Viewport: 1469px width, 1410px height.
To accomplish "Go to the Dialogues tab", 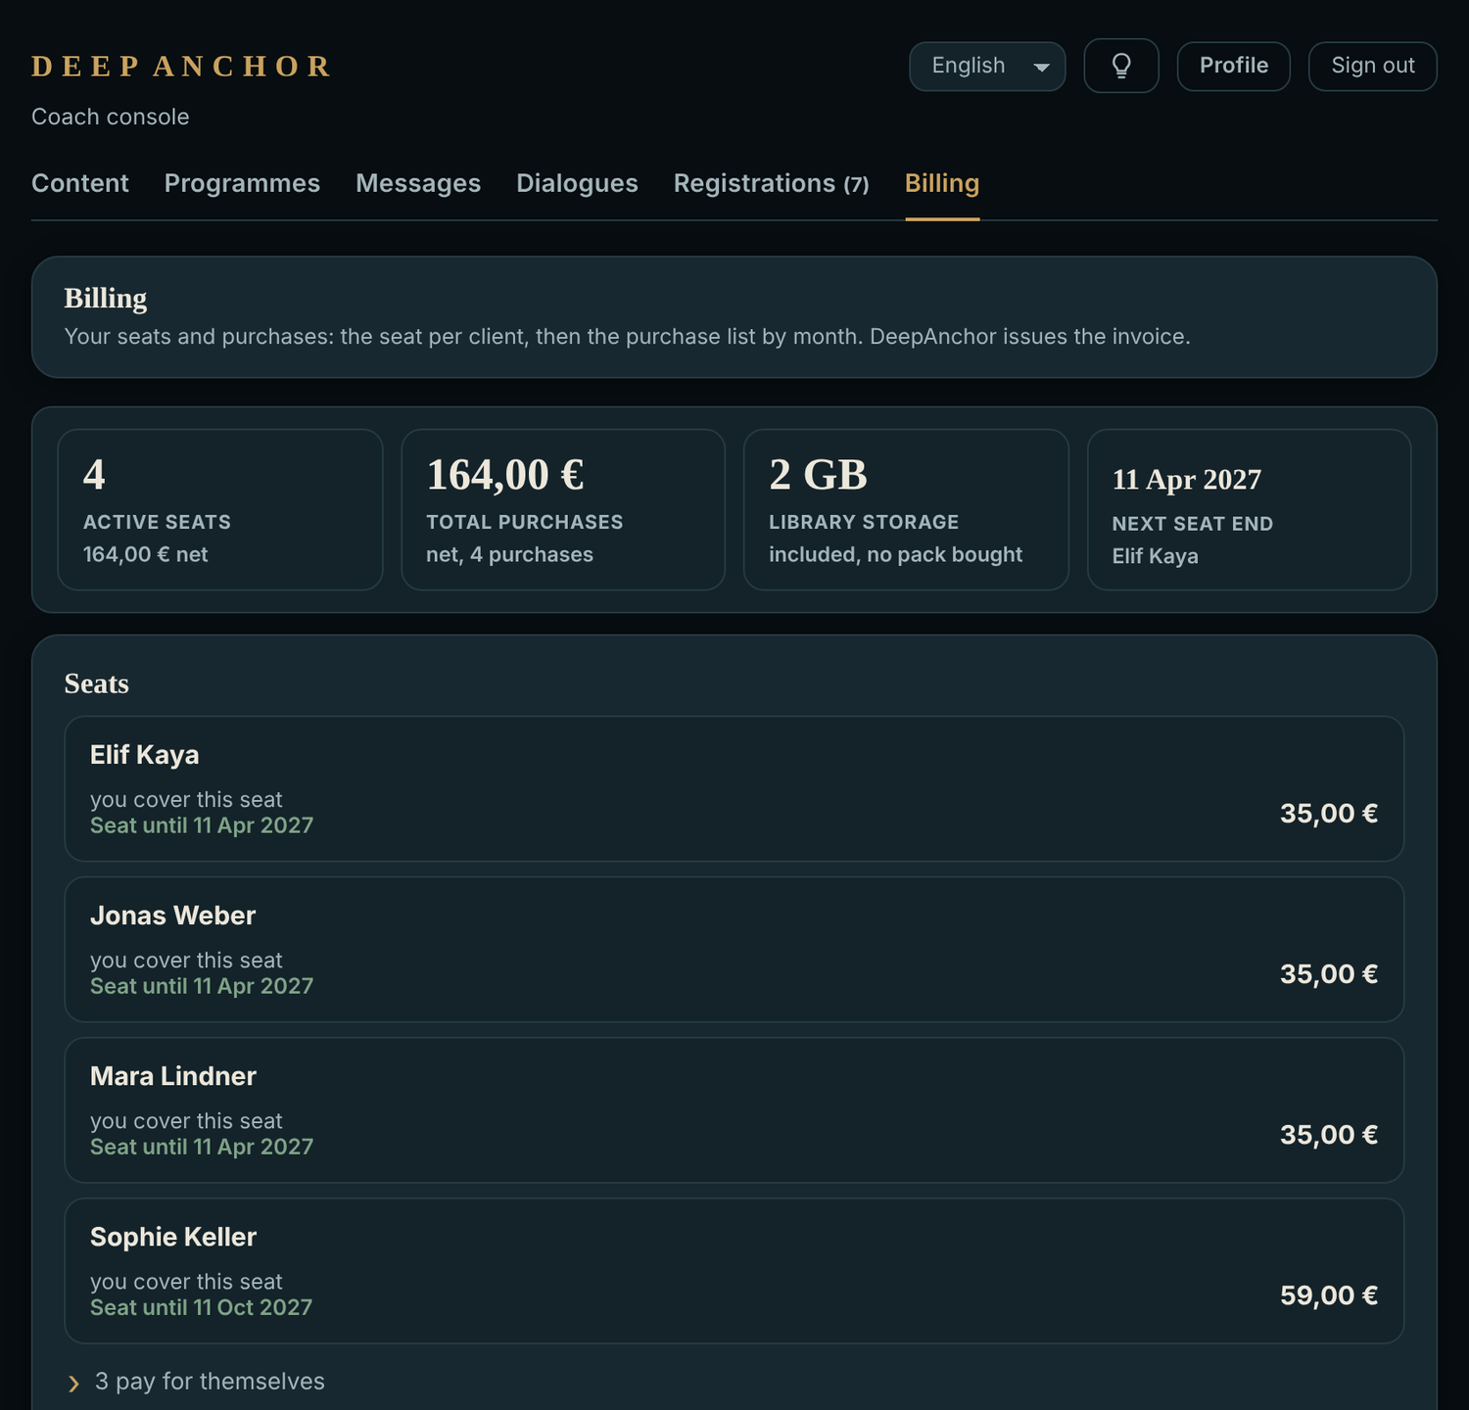I will pos(577,183).
